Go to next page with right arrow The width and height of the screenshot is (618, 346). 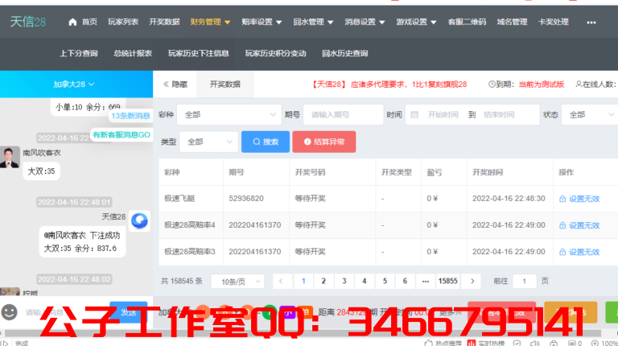click(472, 281)
